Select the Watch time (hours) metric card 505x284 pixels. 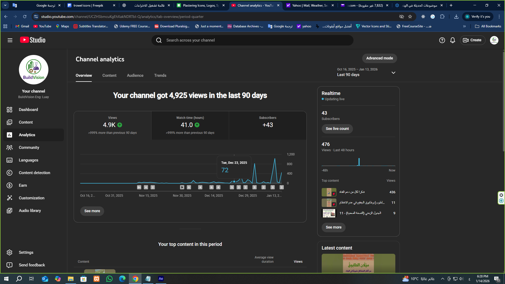[190, 125]
